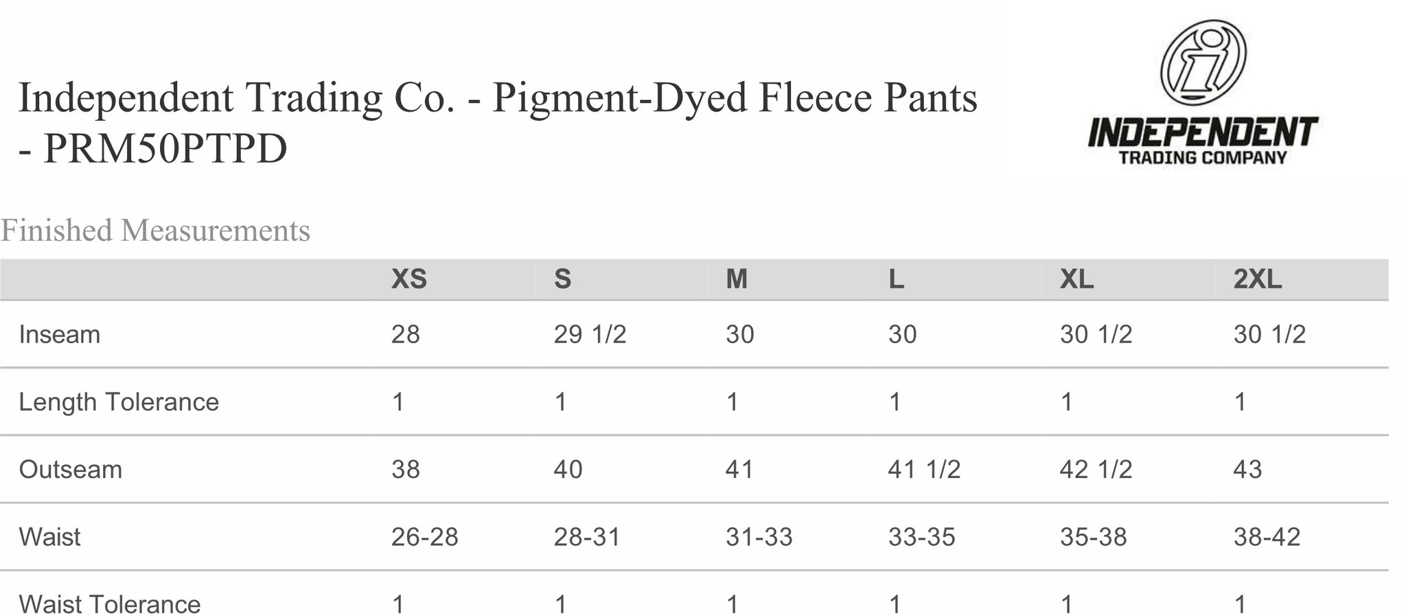Click the Finished Measurements heading
The image size is (1406, 614).
155,231
